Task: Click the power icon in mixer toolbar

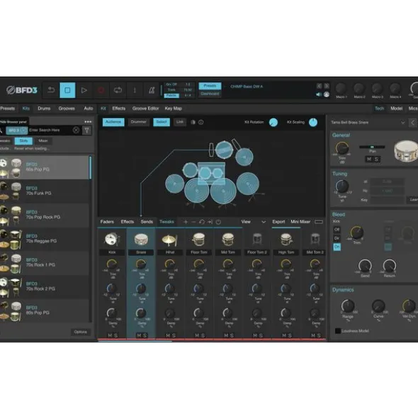Action: coord(218,222)
